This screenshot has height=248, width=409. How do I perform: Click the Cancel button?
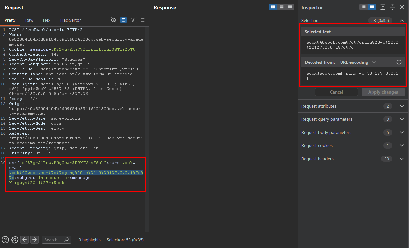click(x=337, y=92)
